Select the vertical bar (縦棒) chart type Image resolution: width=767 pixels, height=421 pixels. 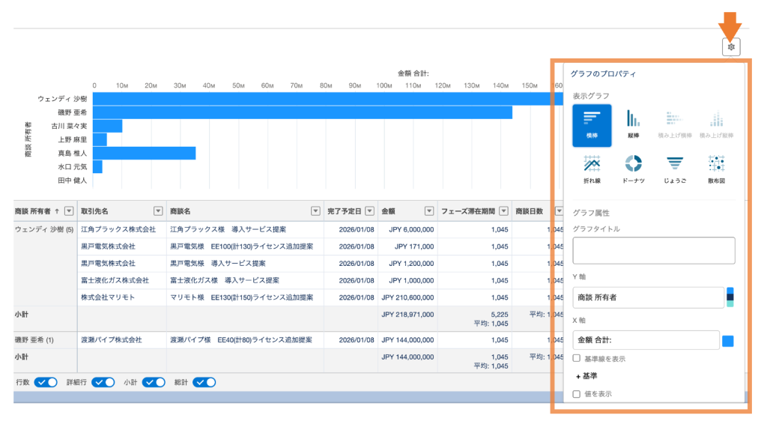click(x=633, y=124)
